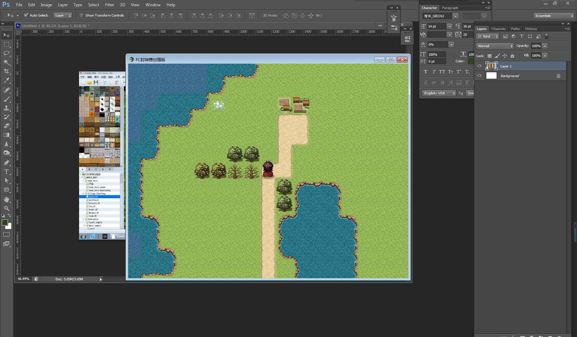Select the Rectangular Marquee tool
577x337 pixels.
click(x=7, y=44)
